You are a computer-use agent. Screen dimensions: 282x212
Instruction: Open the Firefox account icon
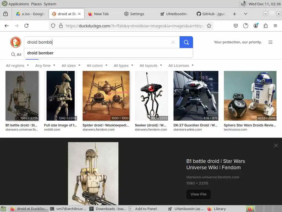[x=256, y=26]
